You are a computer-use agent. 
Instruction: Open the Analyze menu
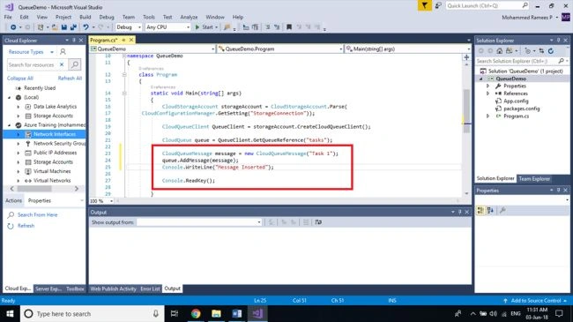click(189, 17)
